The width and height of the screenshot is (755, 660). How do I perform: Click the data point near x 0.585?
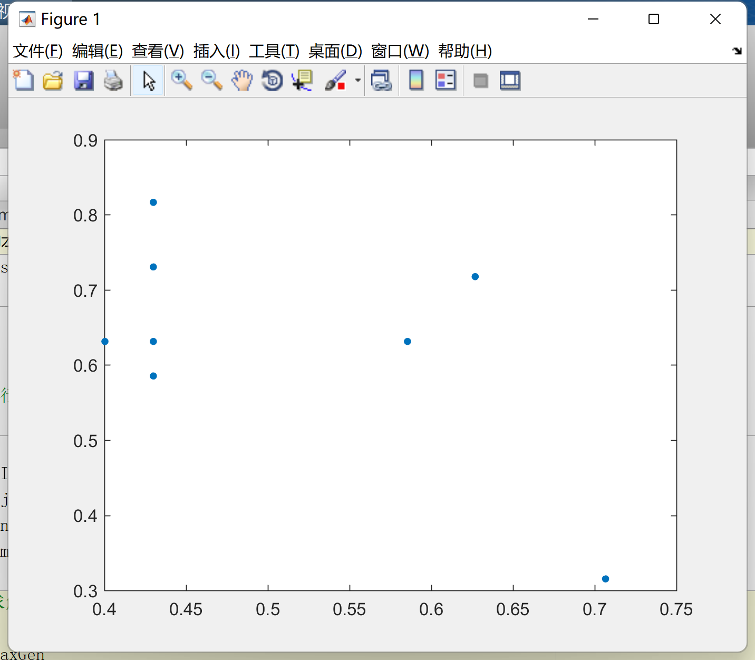pos(408,342)
